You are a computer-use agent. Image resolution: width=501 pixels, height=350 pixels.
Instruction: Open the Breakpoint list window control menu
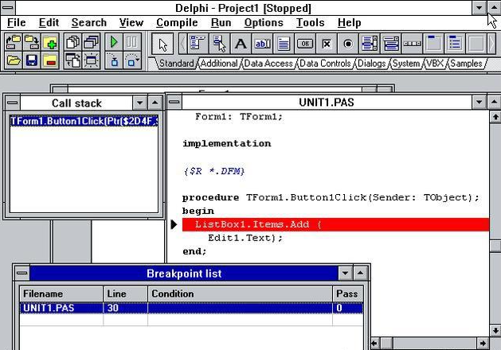click(x=22, y=274)
